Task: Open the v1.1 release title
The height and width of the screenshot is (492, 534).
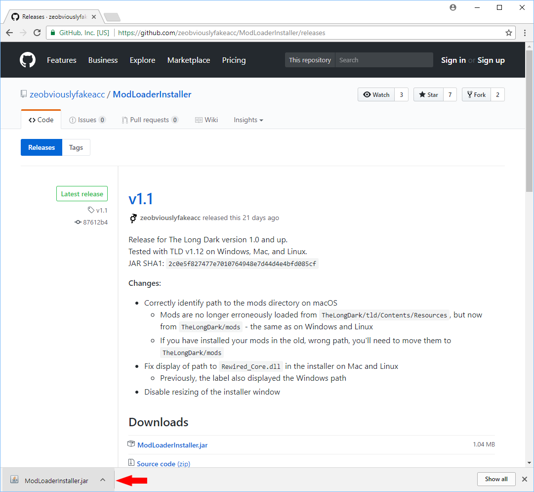Action: click(x=141, y=199)
